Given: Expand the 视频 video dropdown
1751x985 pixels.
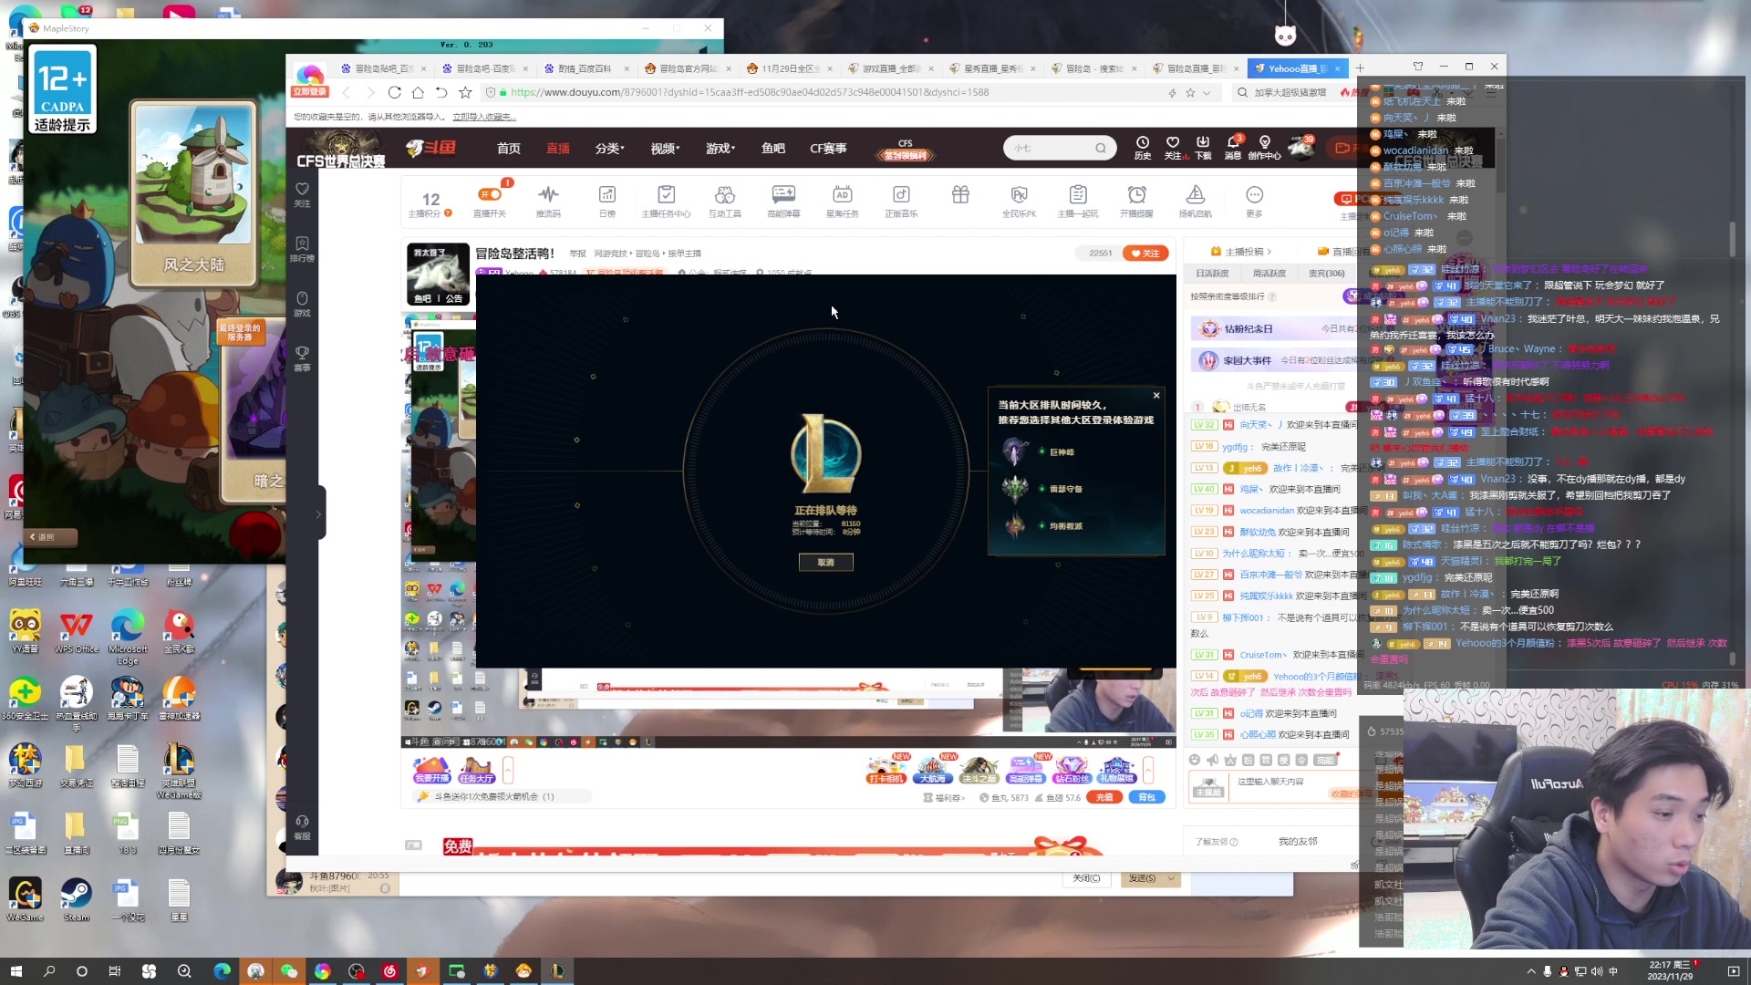Looking at the screenshot, I should tap(664, 148).
